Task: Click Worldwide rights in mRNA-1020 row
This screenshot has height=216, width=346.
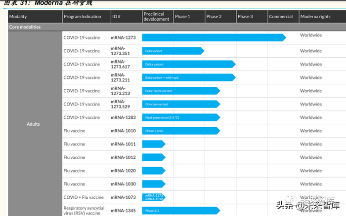Action: (x=311, y=171)
